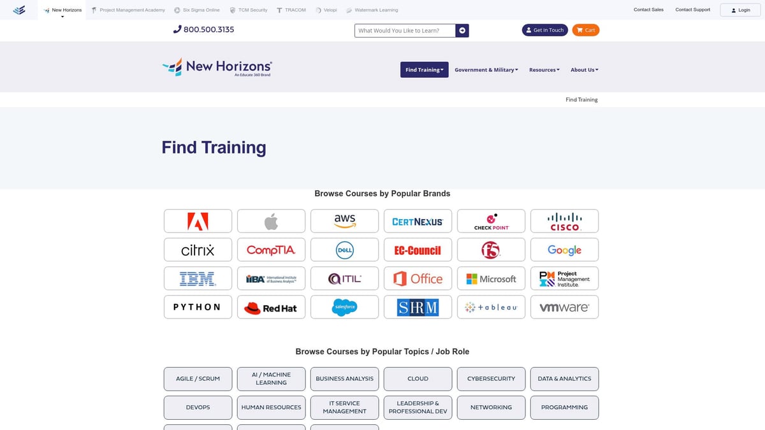This screenshot has width=765, height=430.
Task: Select the Python courses logo
Action: point(198,306)
